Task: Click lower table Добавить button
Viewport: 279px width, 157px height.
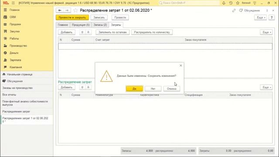Action: point(67,87)
